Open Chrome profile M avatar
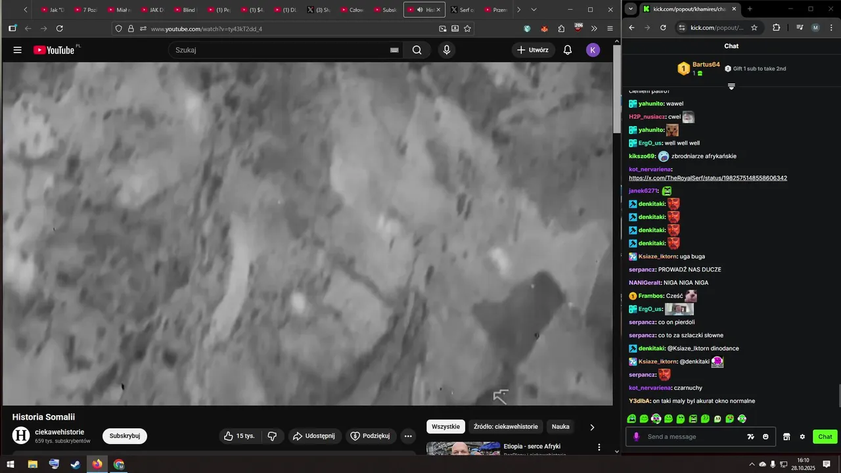Screen dimensions: 841x473 point(815,28)
